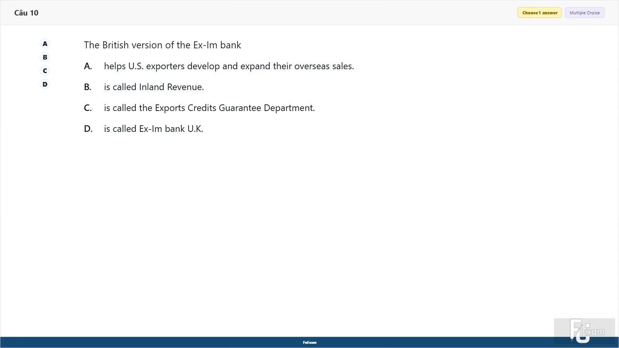The image size is (619, 348).
Task: Click the 'Multiple Choice' purple badge
Action: point(585,13)
